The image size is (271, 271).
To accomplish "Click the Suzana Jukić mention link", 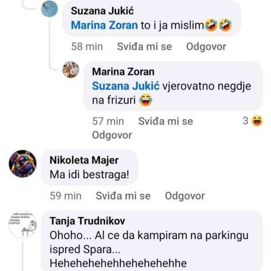I will 125,86.
